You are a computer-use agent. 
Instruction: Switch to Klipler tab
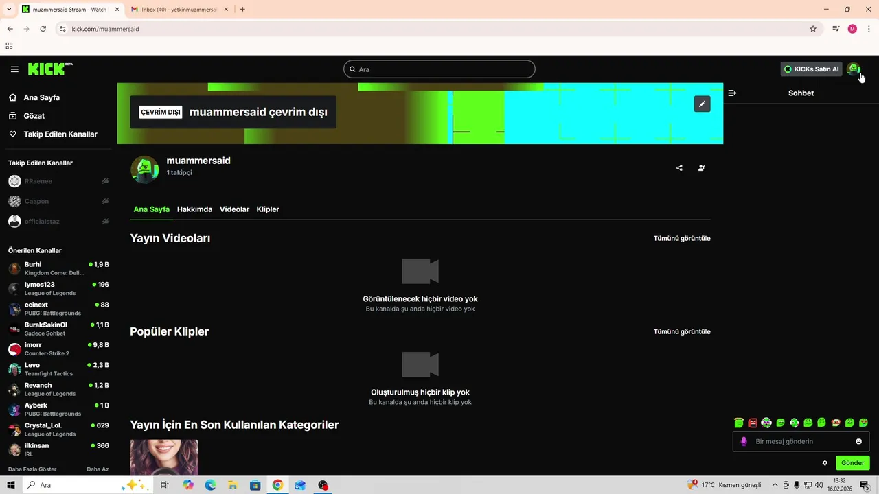point(268,209)
